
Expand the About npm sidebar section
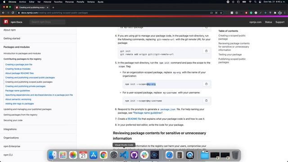click(9, 30)
